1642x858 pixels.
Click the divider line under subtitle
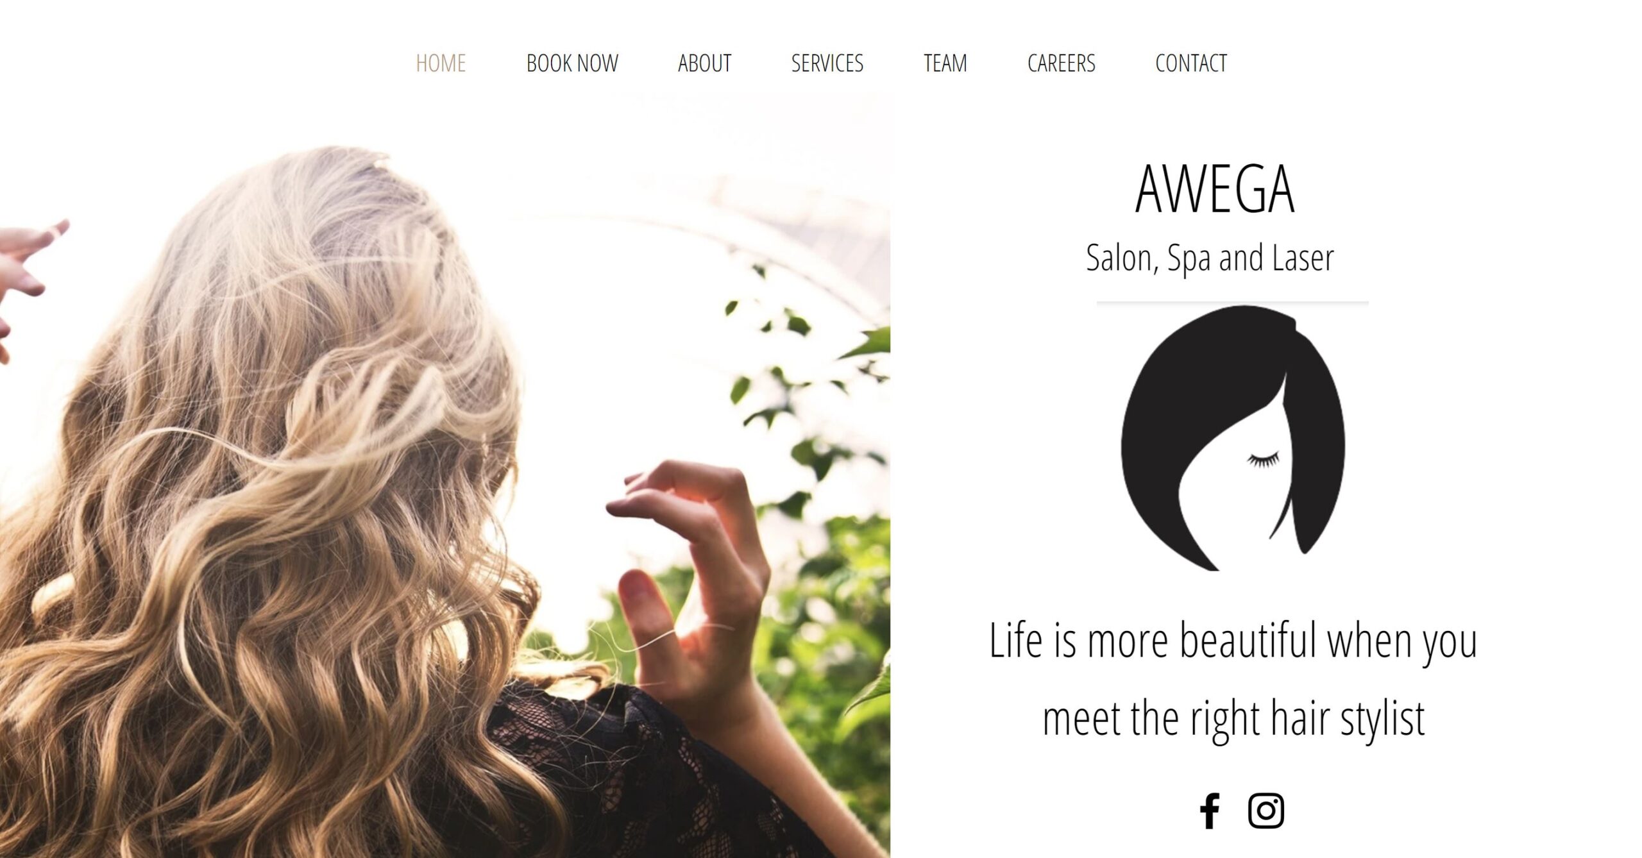(1232, 302)
